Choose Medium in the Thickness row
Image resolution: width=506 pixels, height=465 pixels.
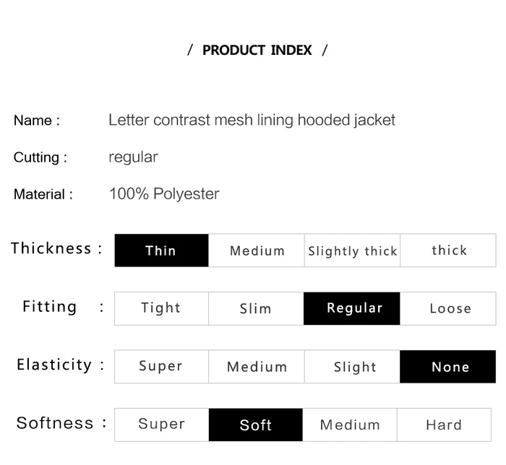[257, 251]
